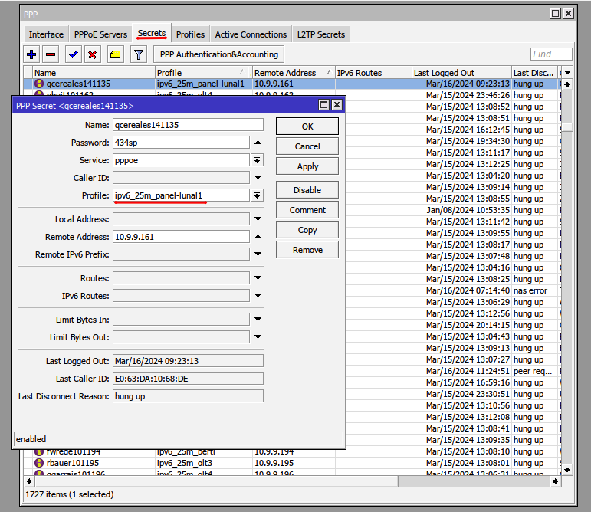Sort by the Name column header
The image size is (591, 512).
94,72
